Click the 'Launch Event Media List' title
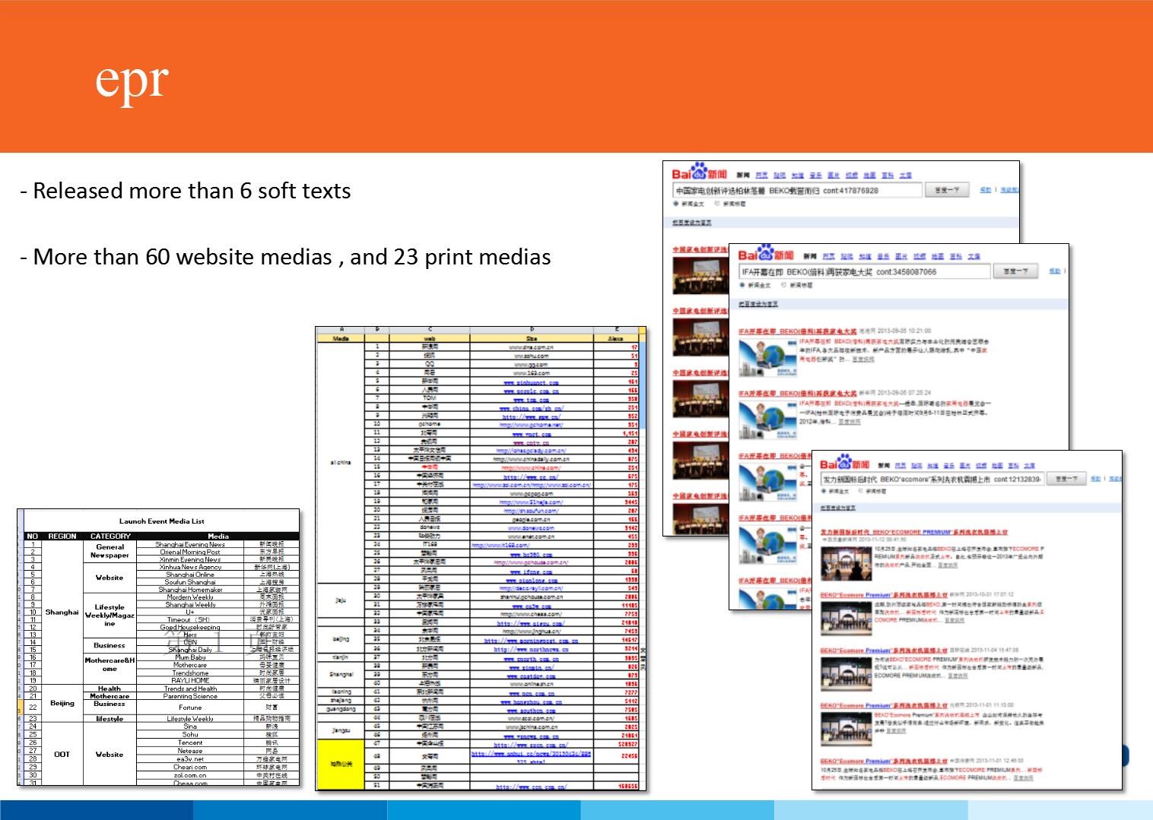Image resolution: width=1153 pixels, height=820 pixels. tap(161, 521)
